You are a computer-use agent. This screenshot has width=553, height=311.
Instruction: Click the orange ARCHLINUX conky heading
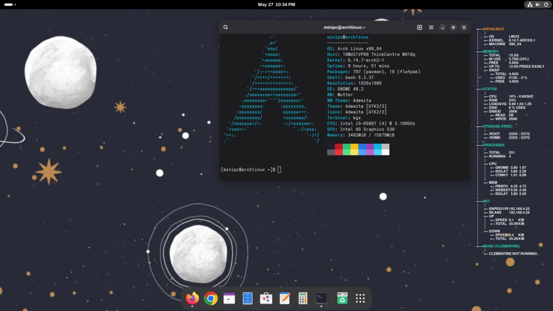click(x=493, y=29)
